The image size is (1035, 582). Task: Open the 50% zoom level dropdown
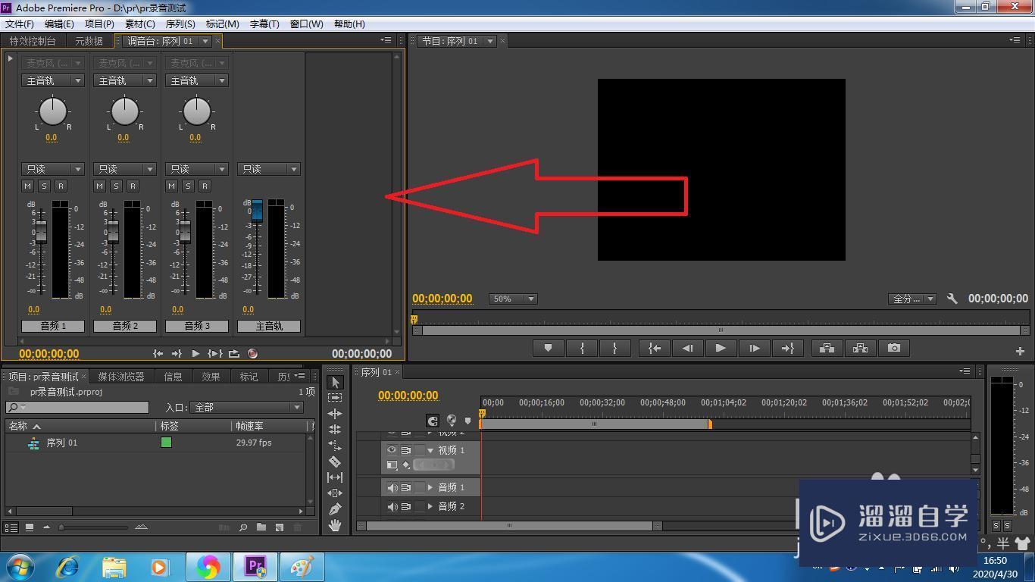click(513, 299)
